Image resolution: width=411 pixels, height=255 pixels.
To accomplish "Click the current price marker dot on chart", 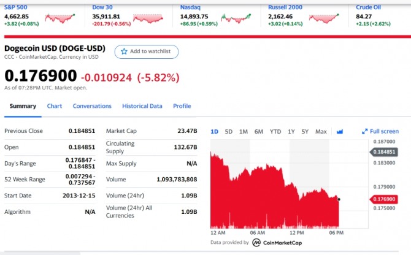I will 339,199.
